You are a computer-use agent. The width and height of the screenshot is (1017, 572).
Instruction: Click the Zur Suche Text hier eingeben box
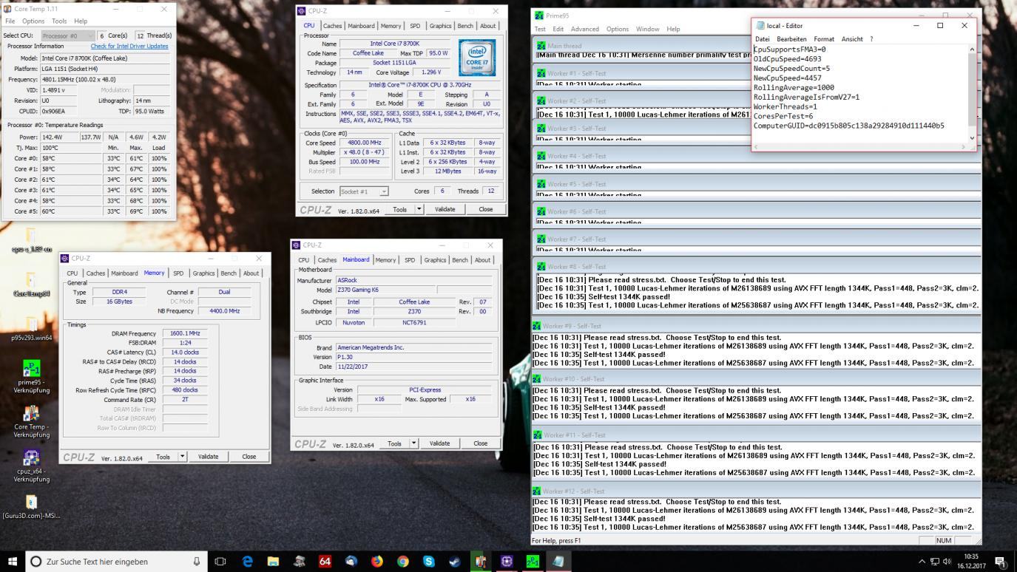coord(118,562)
